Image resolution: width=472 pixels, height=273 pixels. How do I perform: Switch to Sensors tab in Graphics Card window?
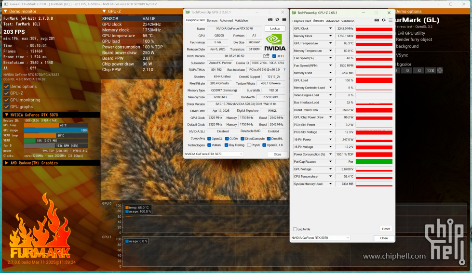pyautogui.click(x=212, y=20)
